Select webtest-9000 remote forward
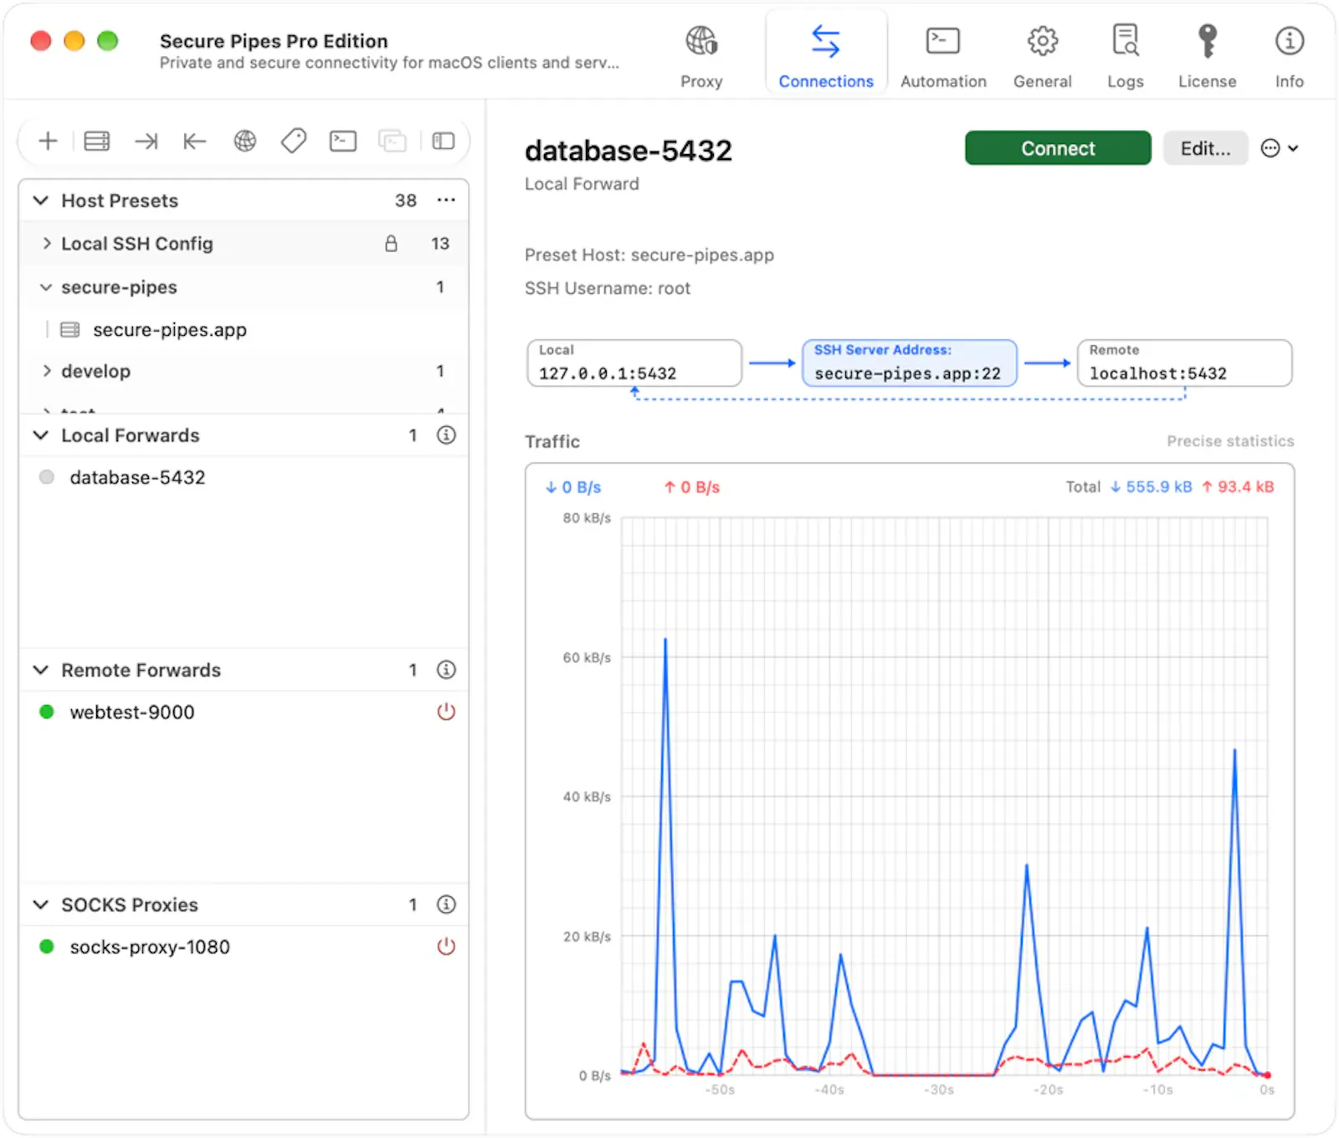1339x1138 pixels. click(244, 712)
